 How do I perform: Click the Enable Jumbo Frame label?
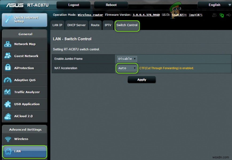click(68, 59)
